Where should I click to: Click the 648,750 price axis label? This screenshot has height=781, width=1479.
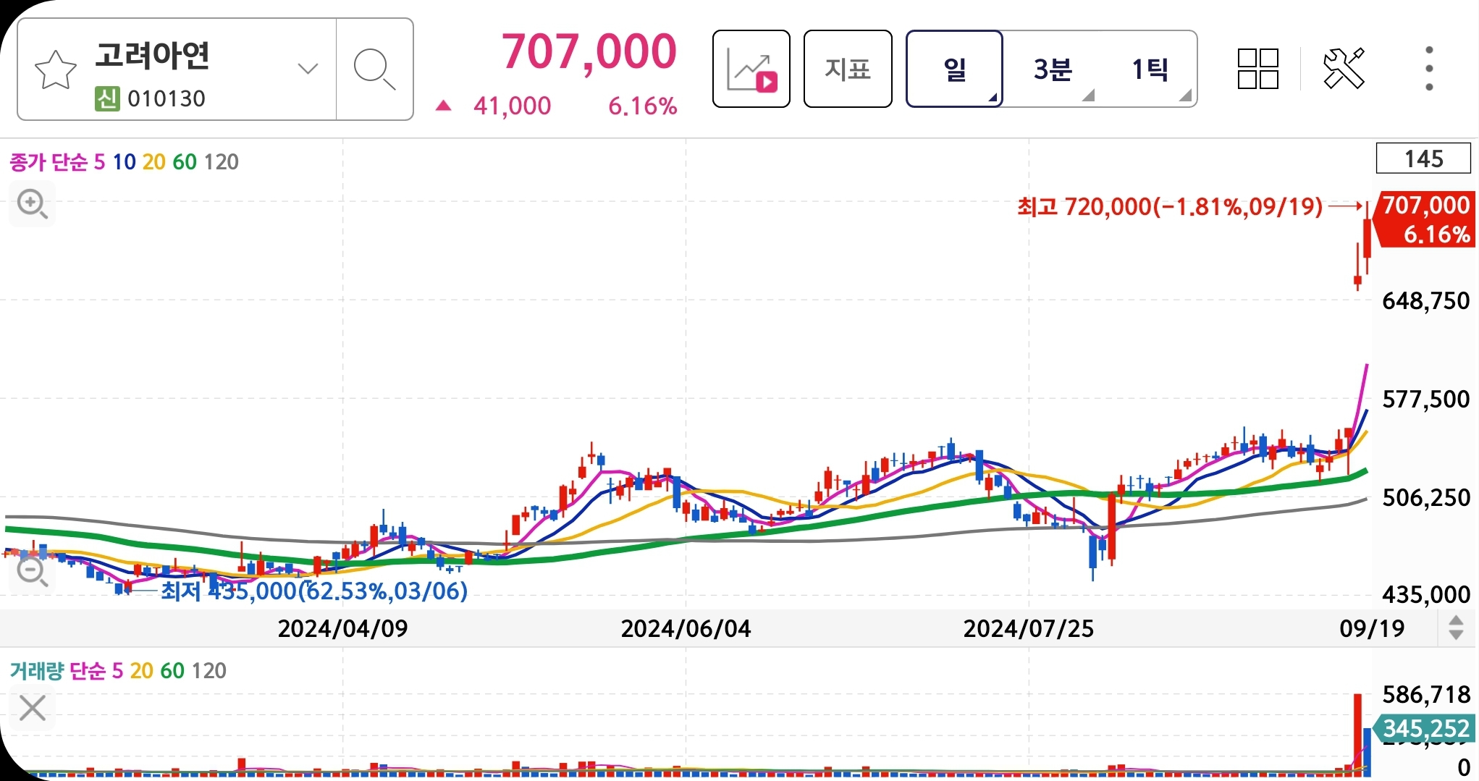tap(1426, 300)
